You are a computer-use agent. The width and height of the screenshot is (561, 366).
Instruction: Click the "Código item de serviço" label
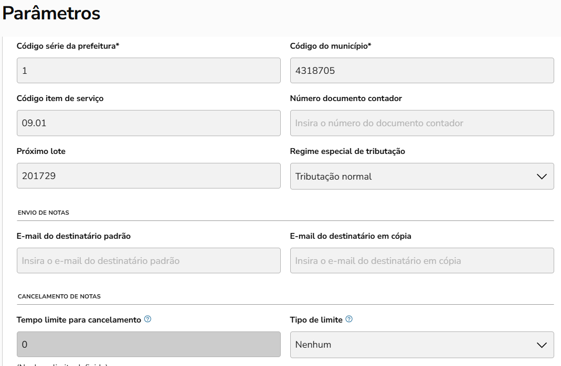60,98
